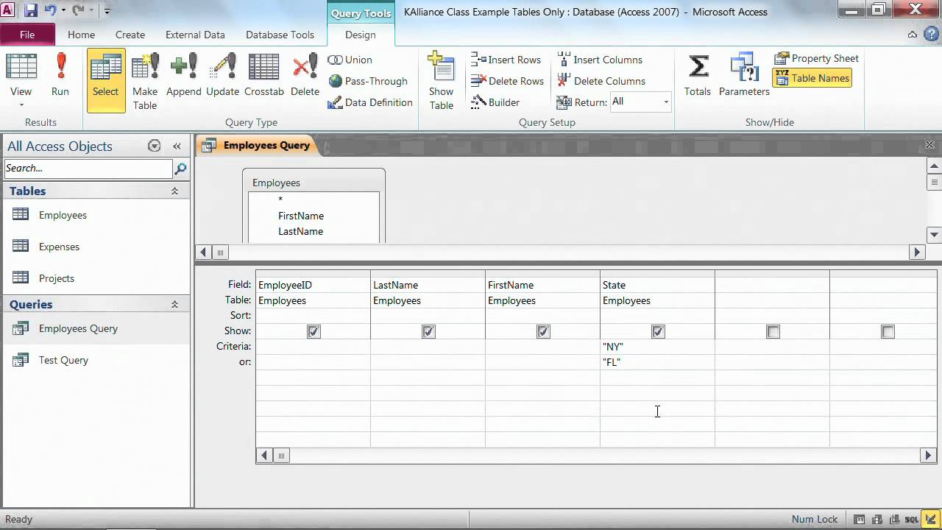Toggle Table Names row display
The image size is (942, 530).
click(812, 78)
